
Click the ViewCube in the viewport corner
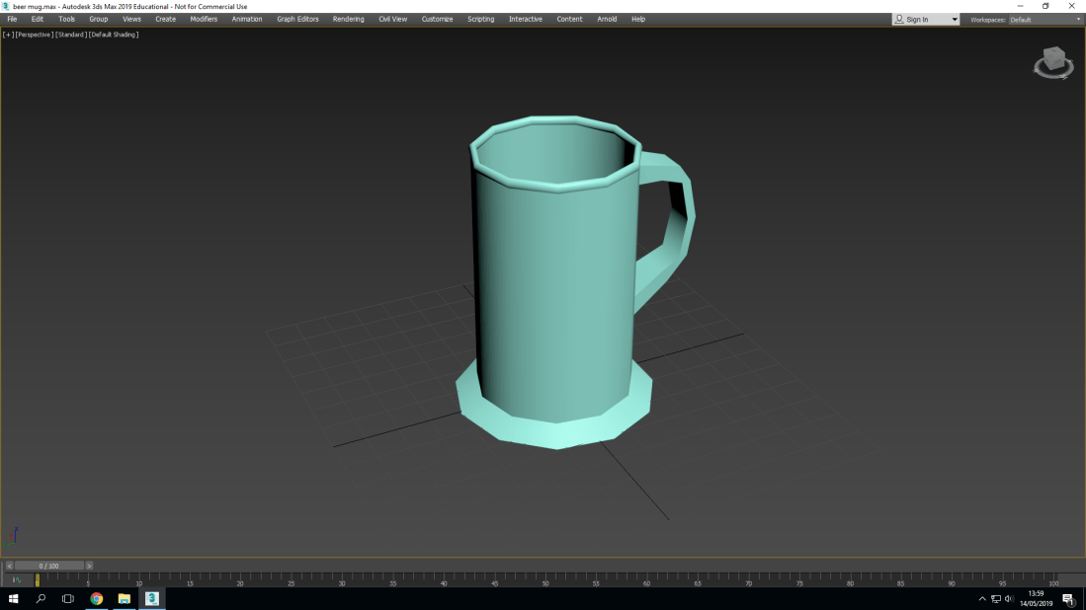1052,63
